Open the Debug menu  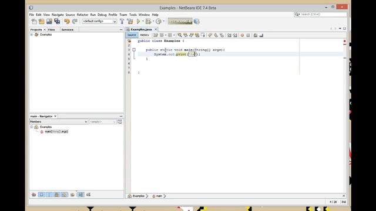102,15
